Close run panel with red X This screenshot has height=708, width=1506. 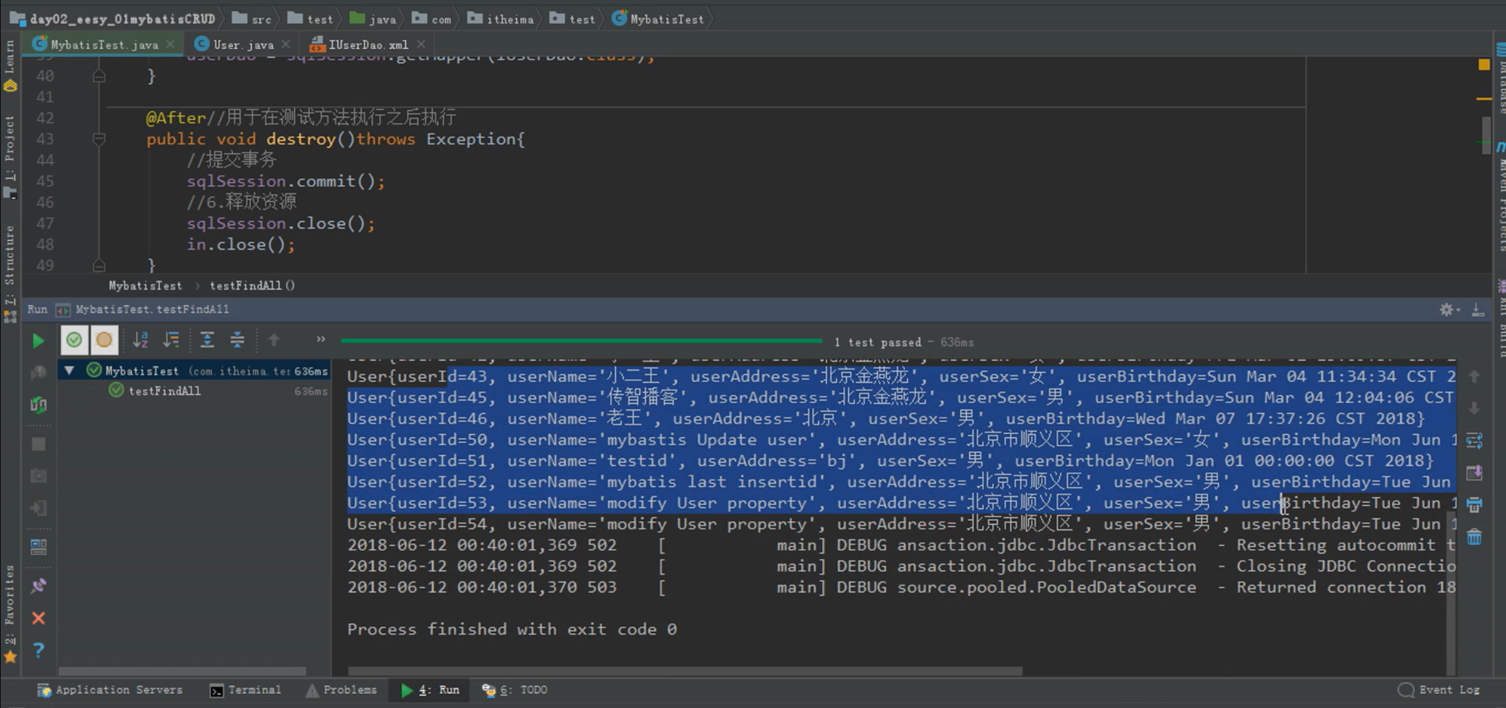point(38,618)
